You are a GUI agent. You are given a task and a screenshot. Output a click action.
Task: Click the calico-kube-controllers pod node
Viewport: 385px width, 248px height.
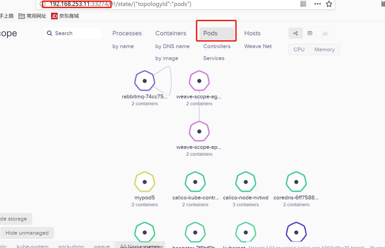195,182
